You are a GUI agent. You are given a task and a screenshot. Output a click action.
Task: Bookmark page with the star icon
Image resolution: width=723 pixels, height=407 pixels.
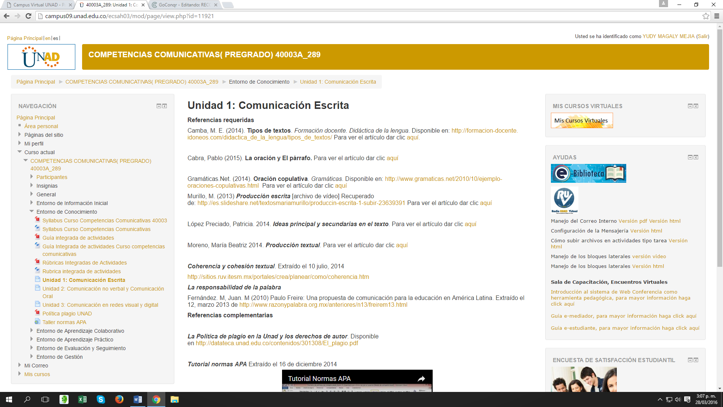tap(706, 16)
